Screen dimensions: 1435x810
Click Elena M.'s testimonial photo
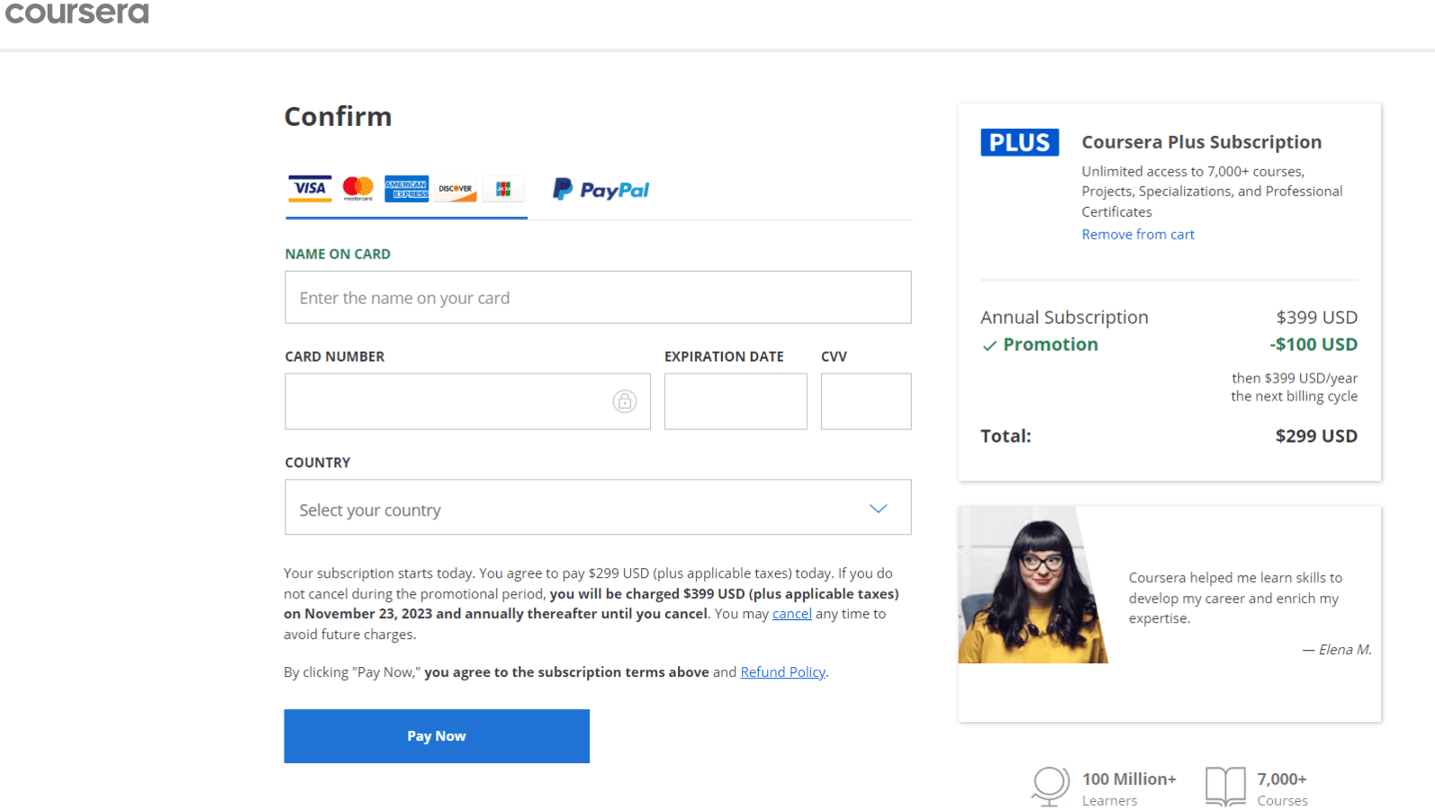coord(1033,584)
